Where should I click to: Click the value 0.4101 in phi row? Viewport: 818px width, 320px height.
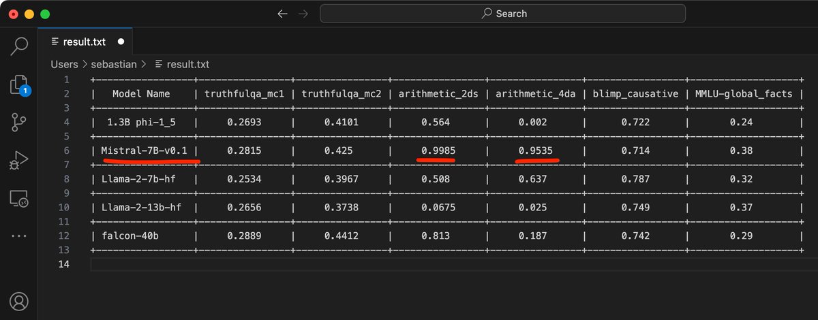342,122
